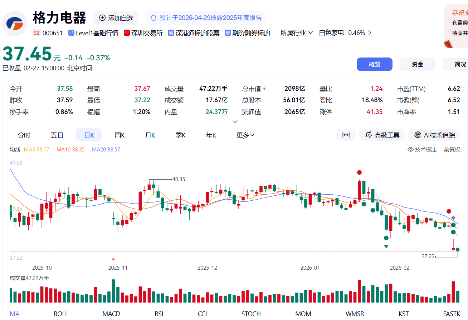Image resolution: width=468 pixels, height=320 pixels.
Task: Click the Gree Electric company logo
Action: pos(15,24)
